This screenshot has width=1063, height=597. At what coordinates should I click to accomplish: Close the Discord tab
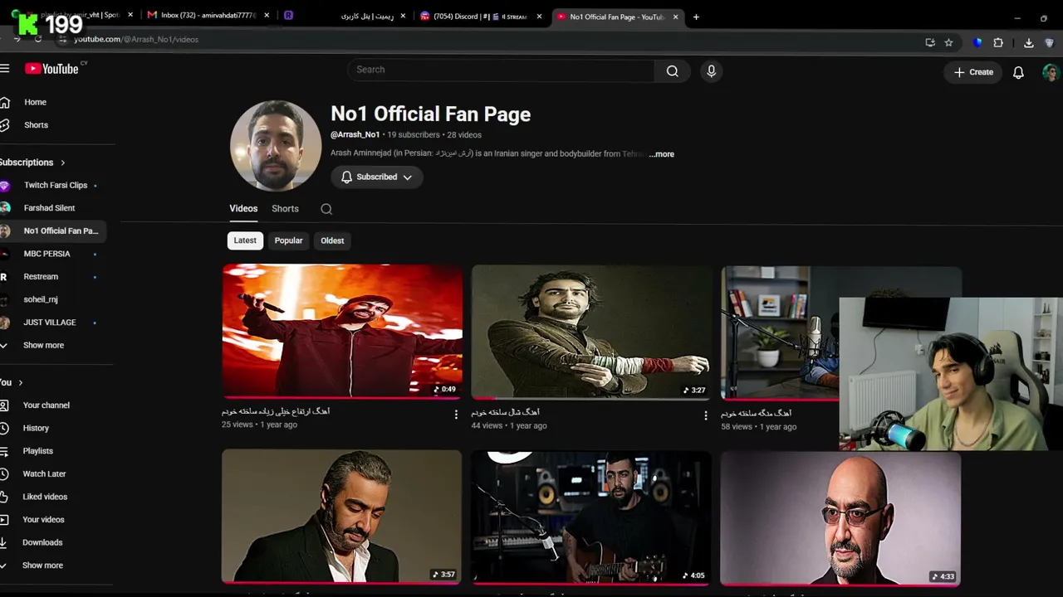tap(539, 16)
